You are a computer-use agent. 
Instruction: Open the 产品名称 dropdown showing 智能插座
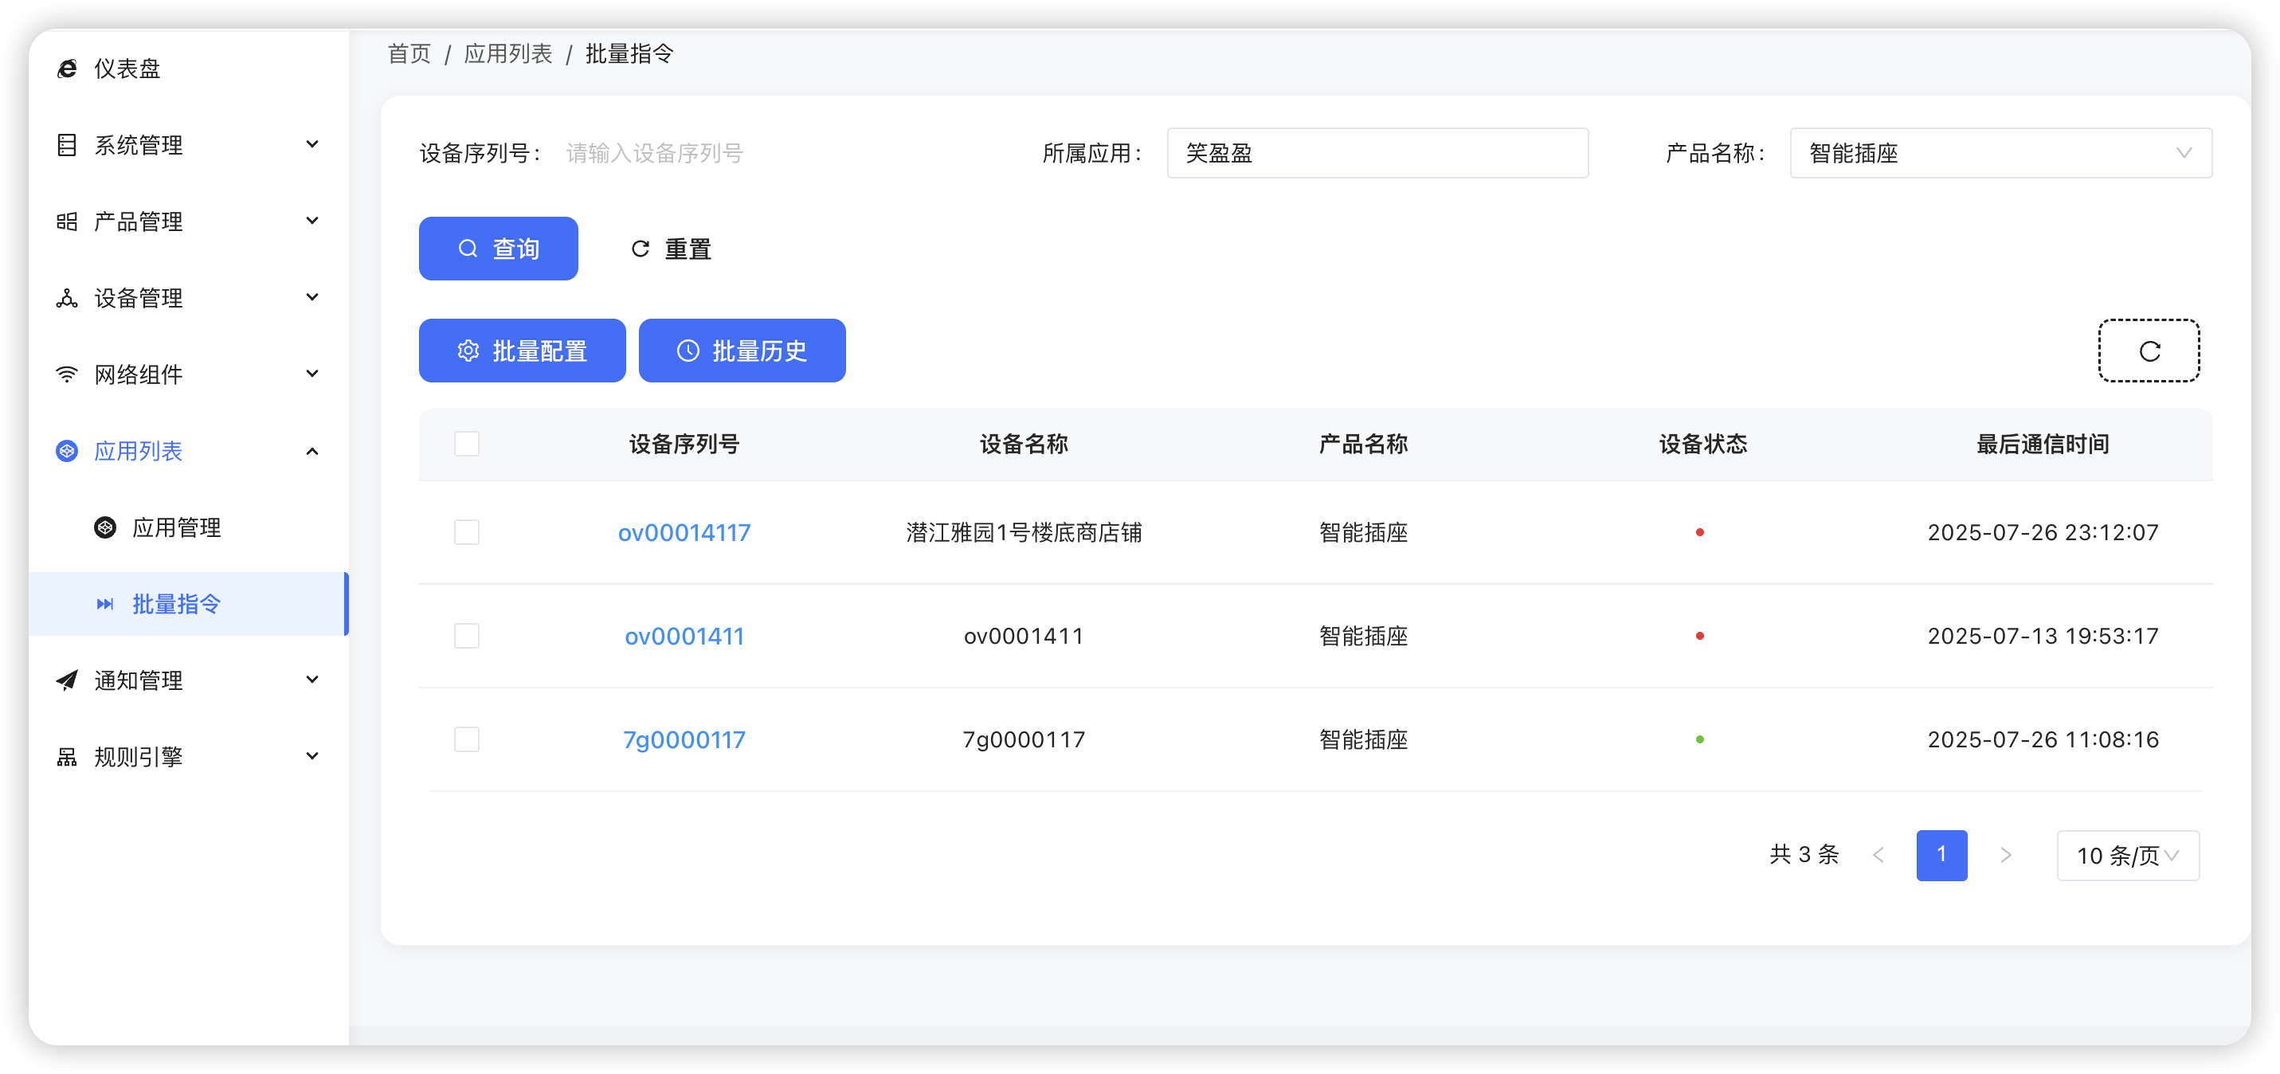pyautogui.click(x=2000, y=153)
